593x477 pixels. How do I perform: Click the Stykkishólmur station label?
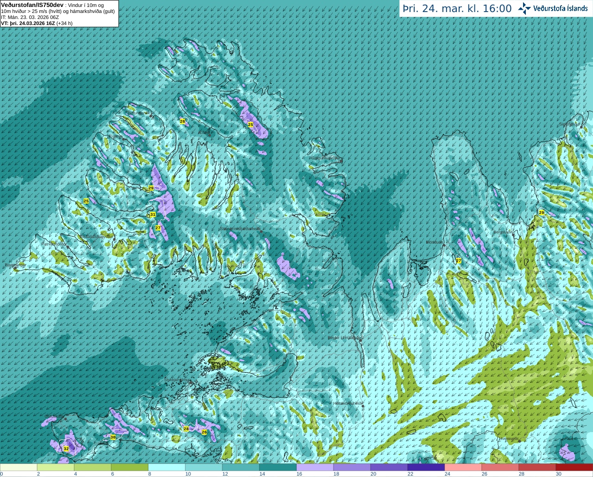tap(177, 380)
